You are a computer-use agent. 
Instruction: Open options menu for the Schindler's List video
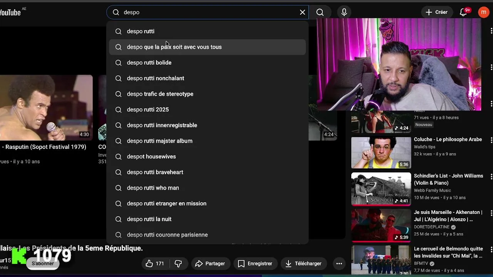point(491,176)
